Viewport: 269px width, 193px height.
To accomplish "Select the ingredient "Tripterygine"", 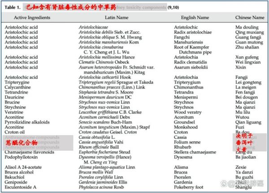I will (x=17, y=82).
